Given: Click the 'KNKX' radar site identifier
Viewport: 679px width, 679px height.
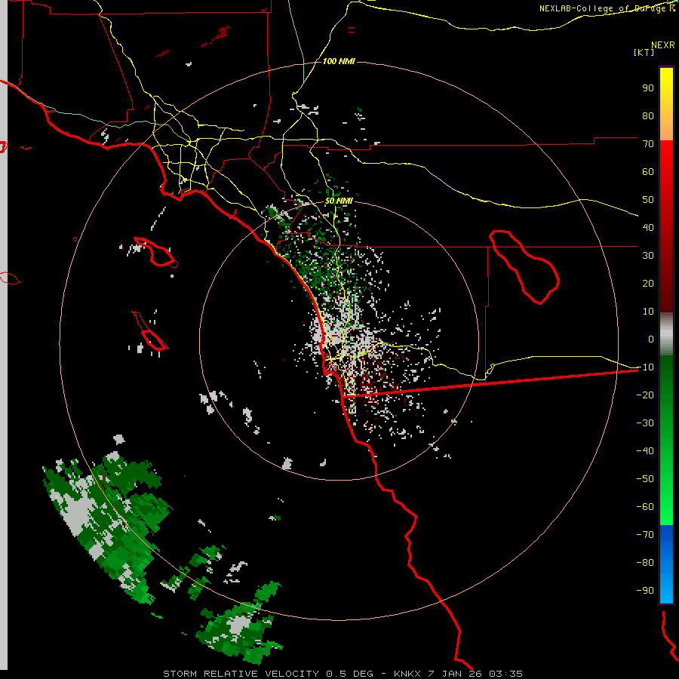Looking at the screenshot, I should click(407, 674).
